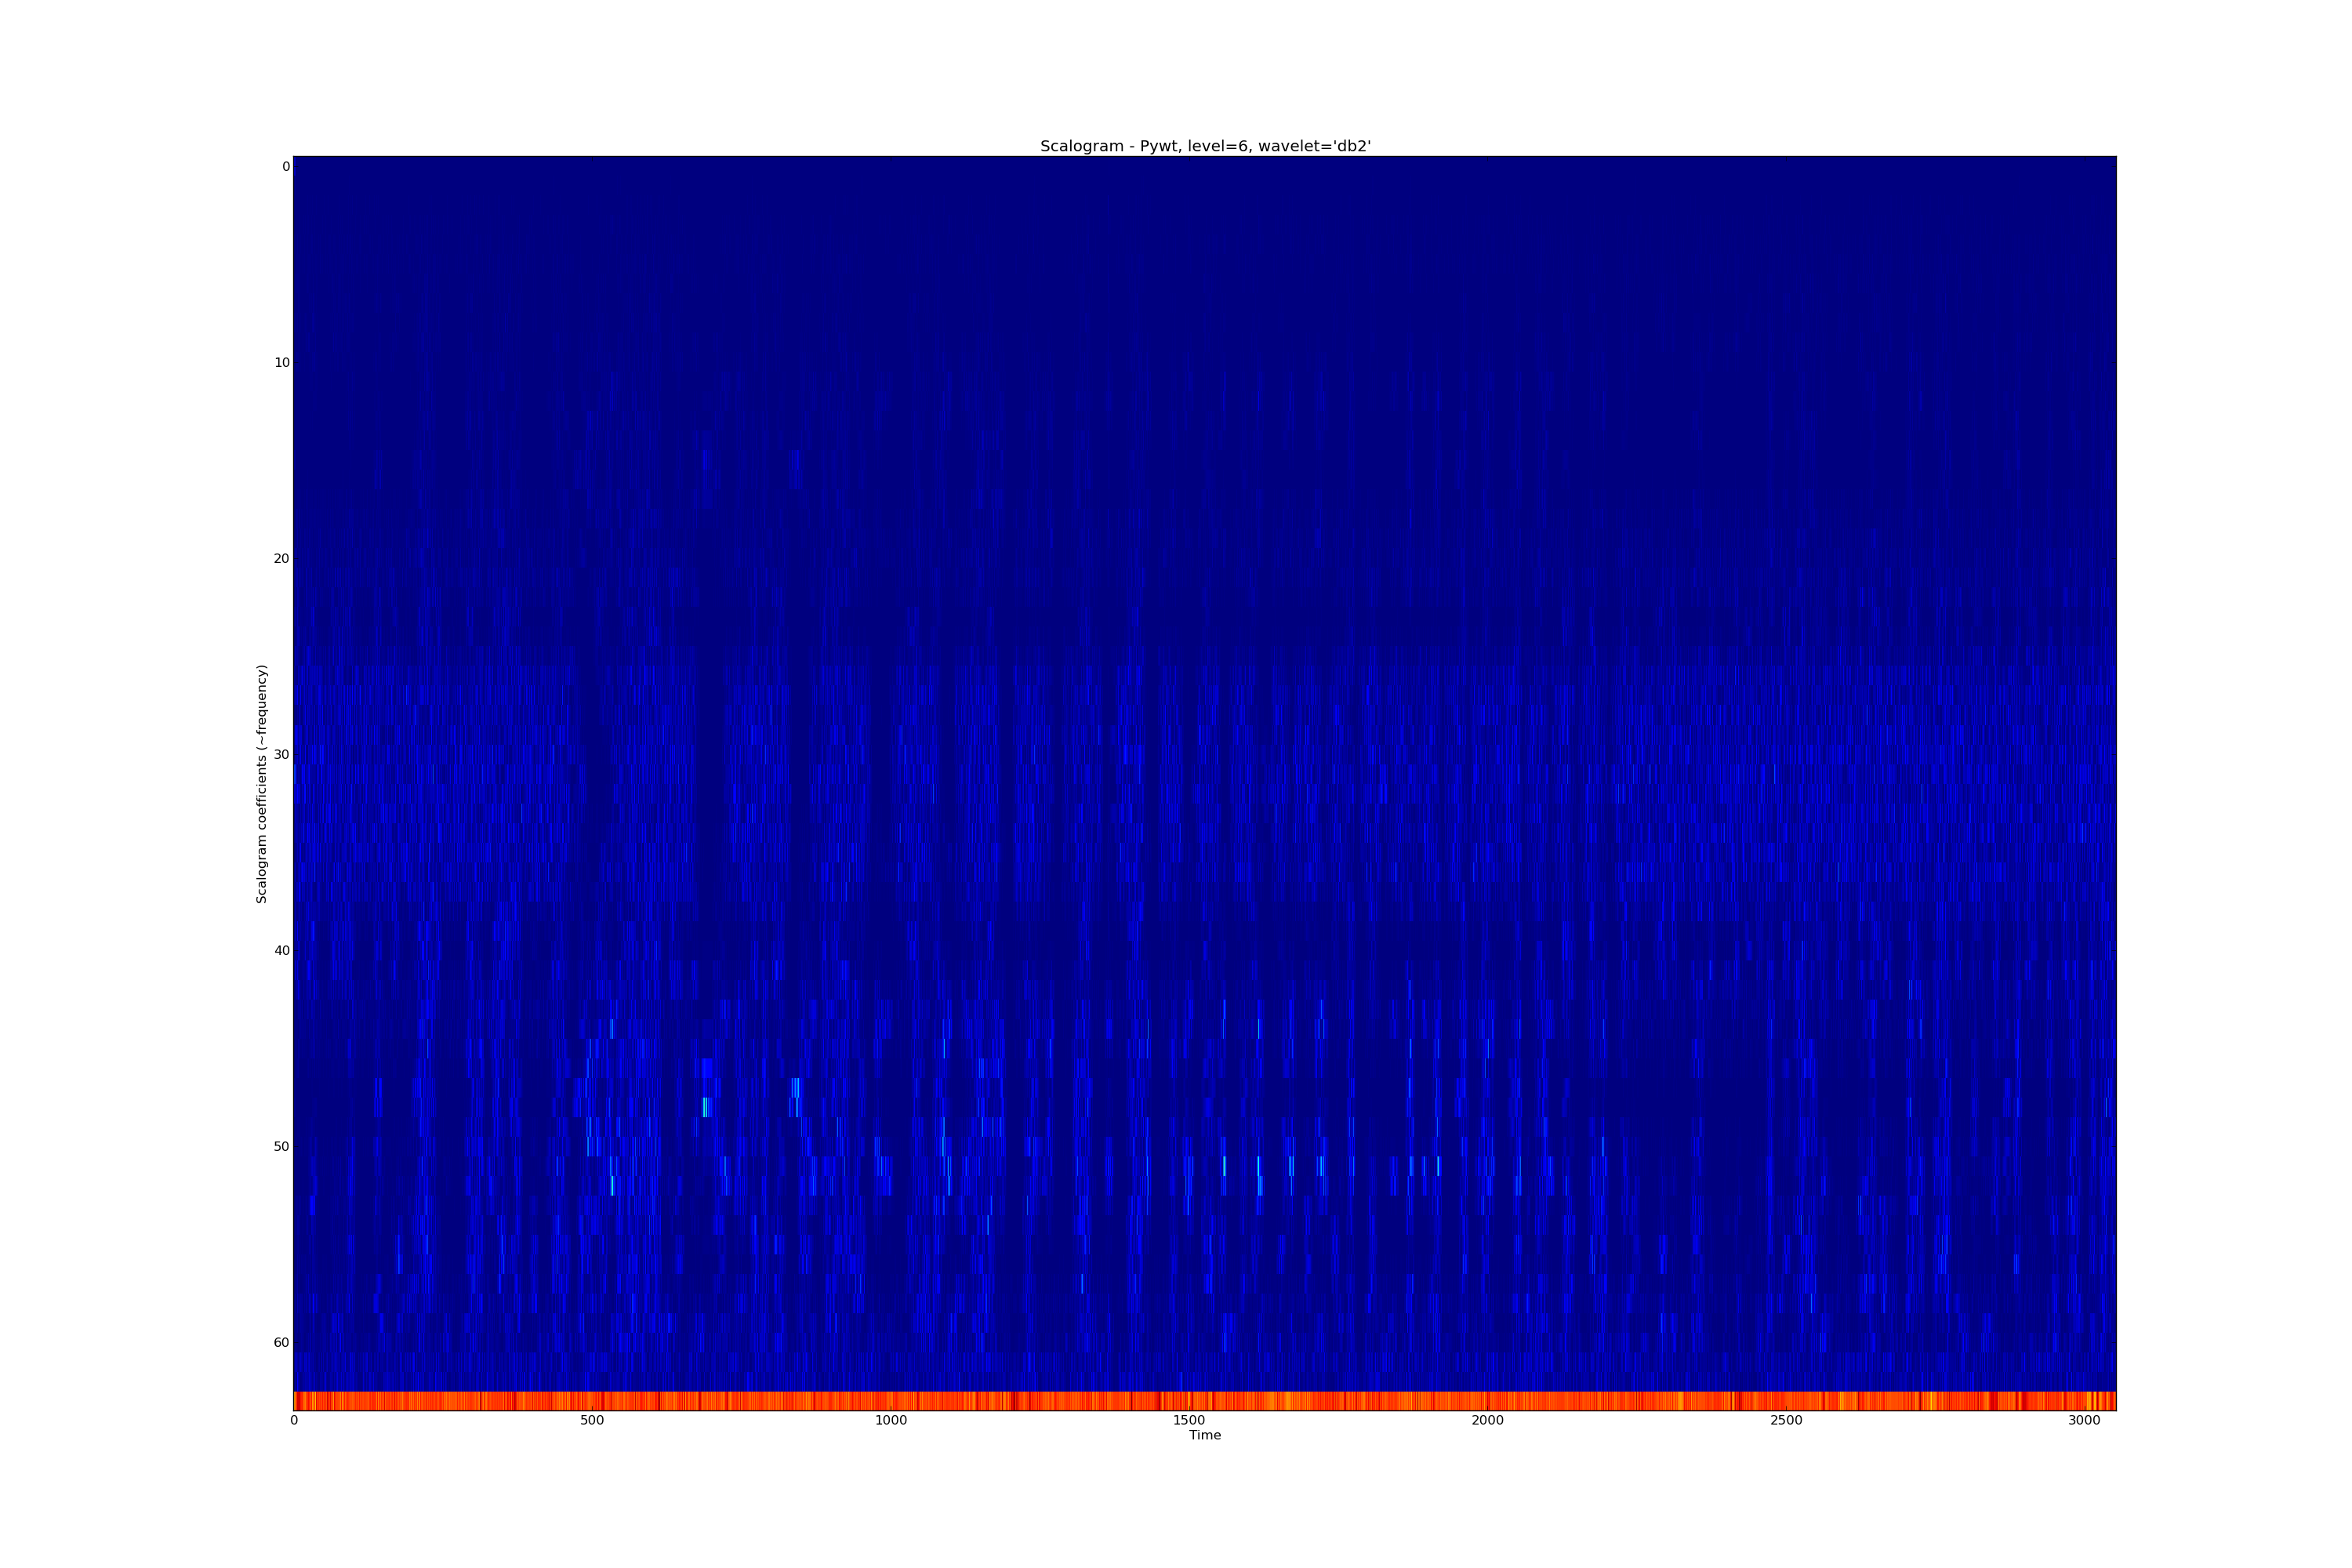The height and width of the screenshot is (1568, 2352).
Task: Click the x-axis tick label 1500
Action: point(1188,1420)
